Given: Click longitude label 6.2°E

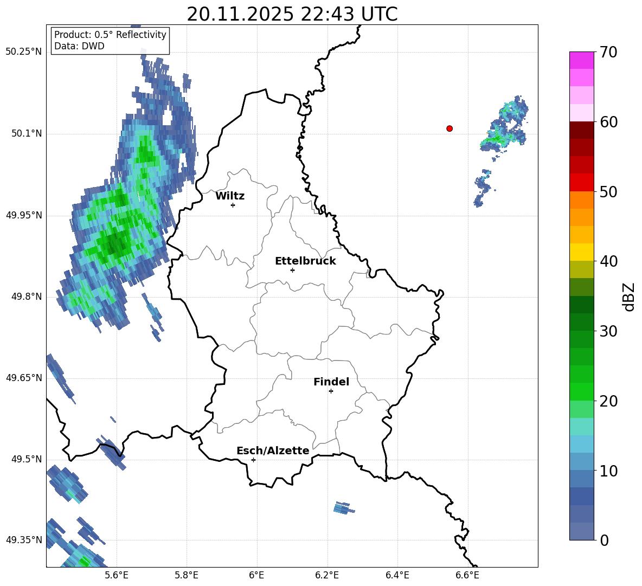Looking at the screenshot, I should pyautogui.click(x=327, y=575).
